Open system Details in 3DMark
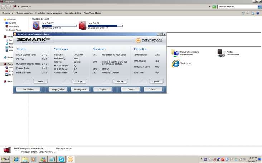This screenshot has height=163, width=262. 121,81
